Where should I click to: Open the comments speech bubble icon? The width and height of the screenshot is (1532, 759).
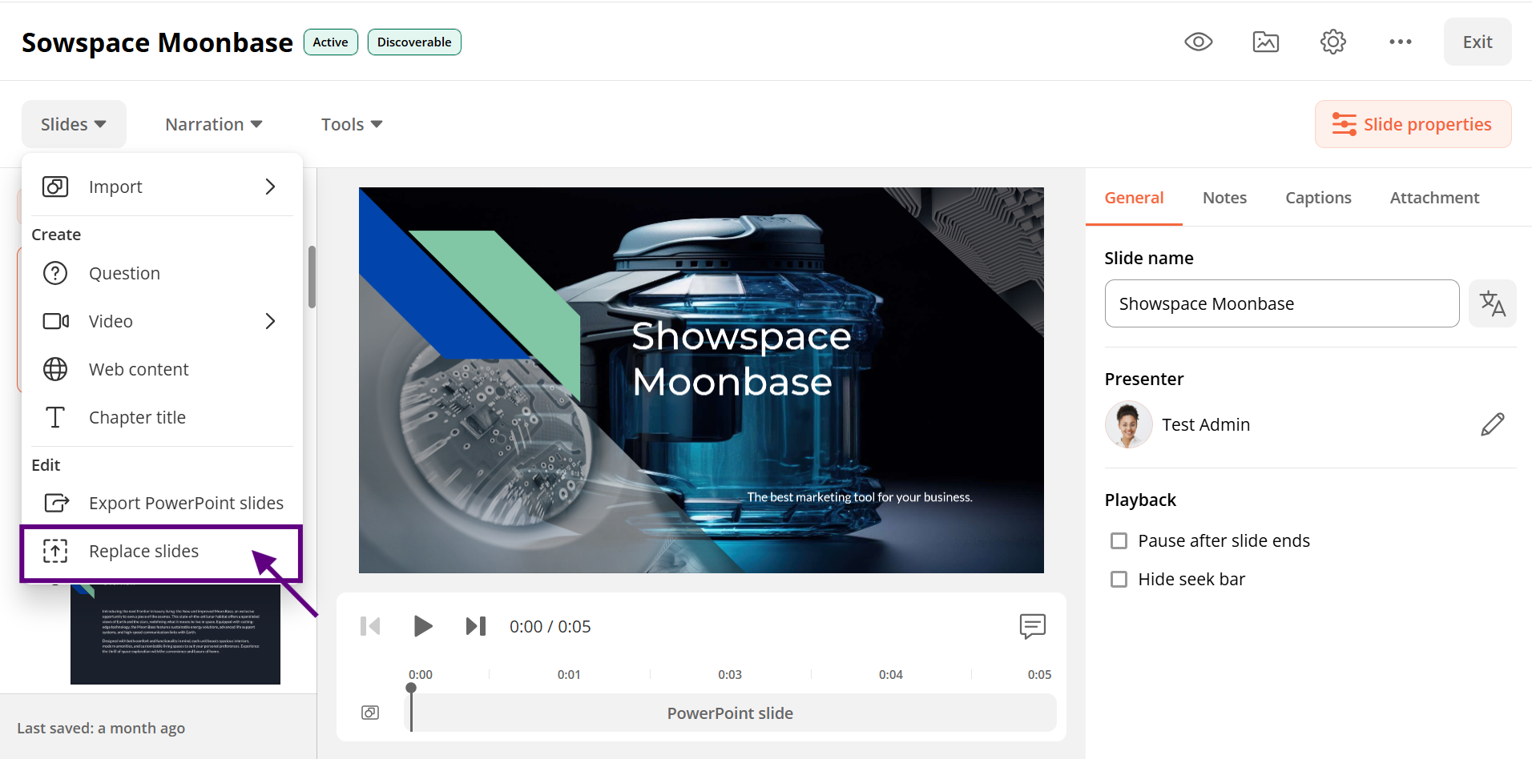coord(1032,626)
